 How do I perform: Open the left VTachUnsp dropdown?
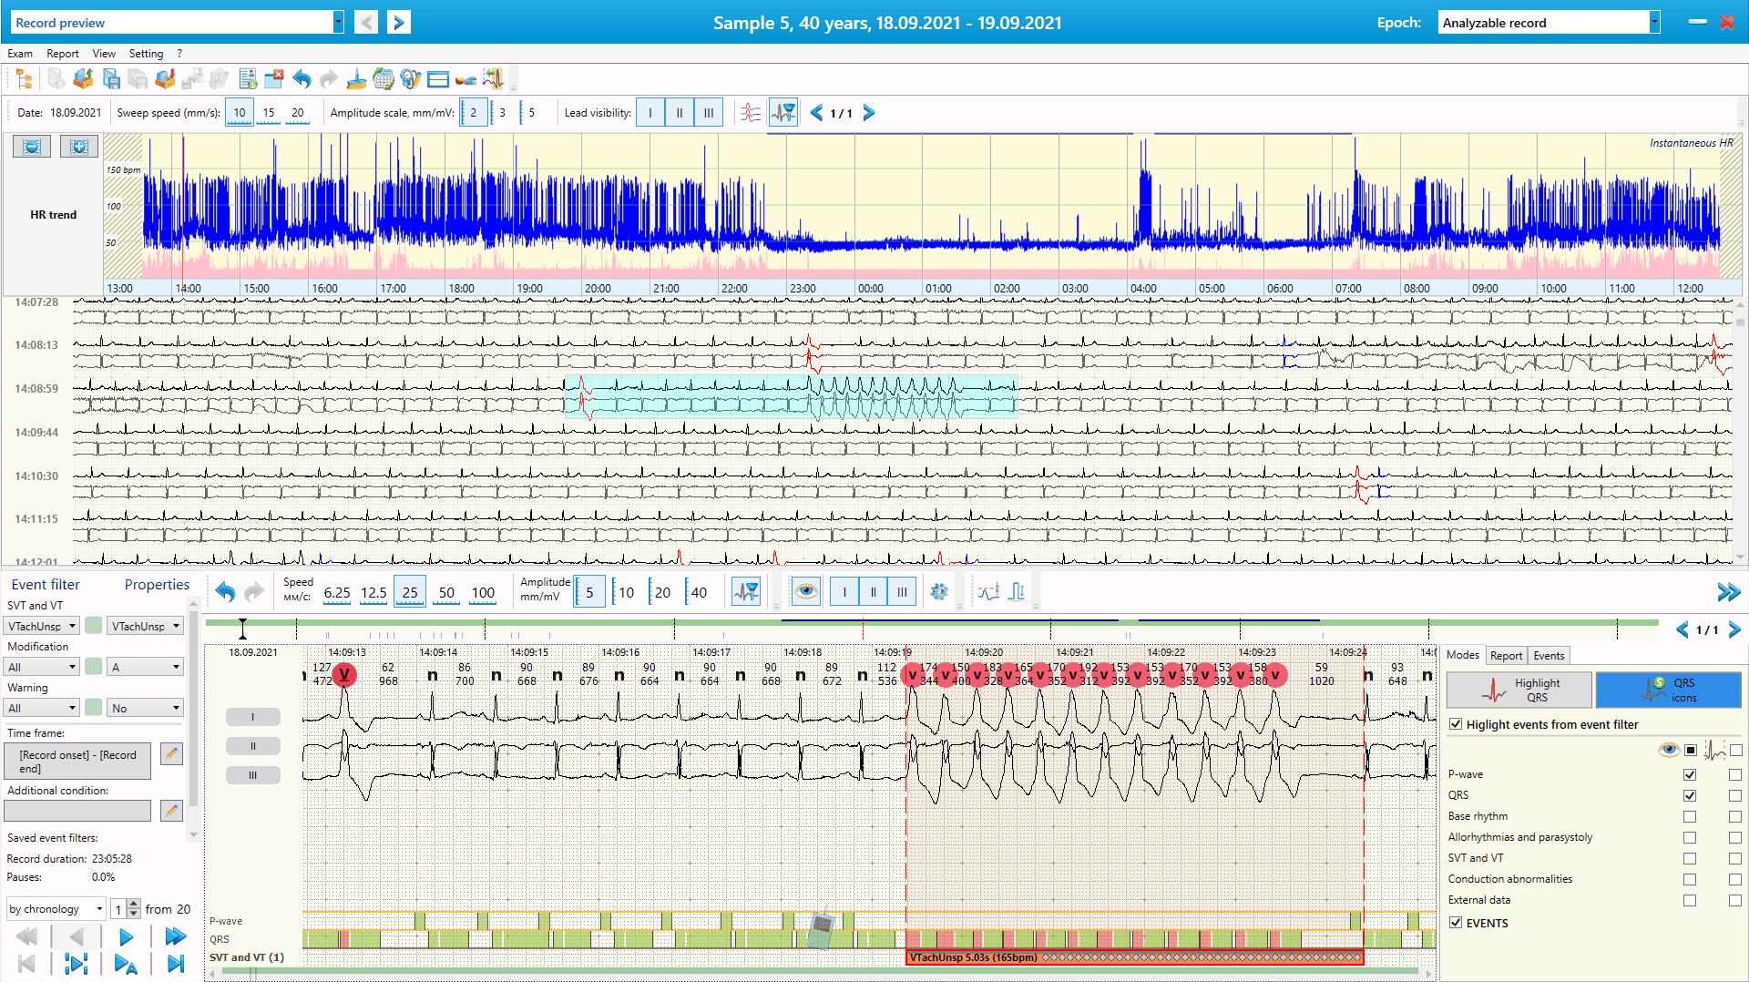pyautogui.click(x=42, y=627)
